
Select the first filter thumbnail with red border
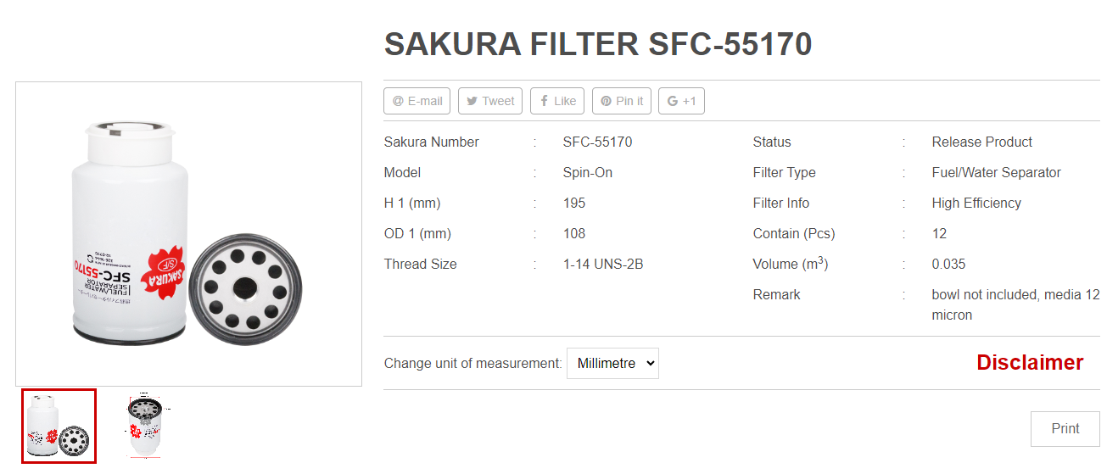pos(59,427)
